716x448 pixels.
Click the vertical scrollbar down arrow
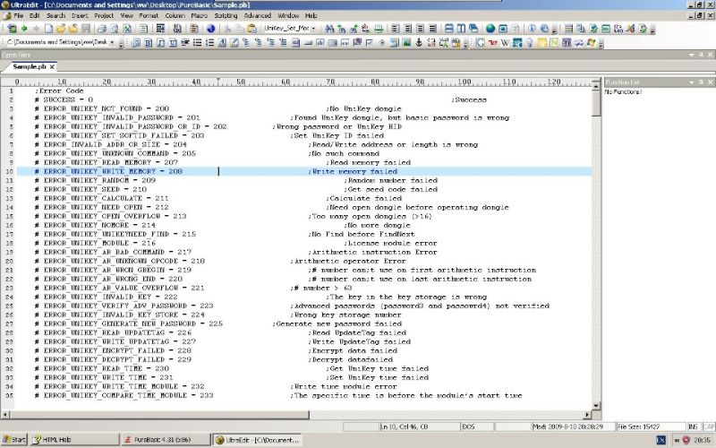click(x=596, y=406)
